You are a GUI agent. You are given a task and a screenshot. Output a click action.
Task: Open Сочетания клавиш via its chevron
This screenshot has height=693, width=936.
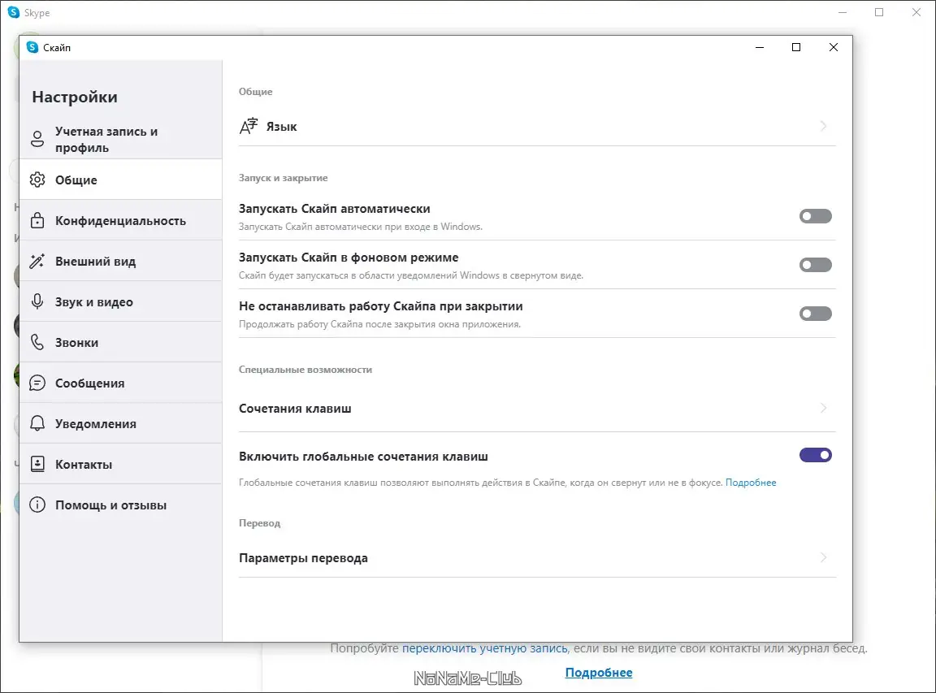tap(823, 409)
